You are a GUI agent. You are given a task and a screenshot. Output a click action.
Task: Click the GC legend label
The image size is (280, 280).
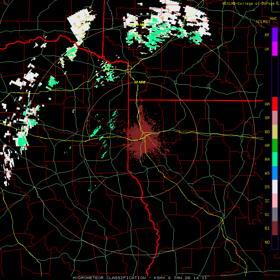click(x=267, y=215)
